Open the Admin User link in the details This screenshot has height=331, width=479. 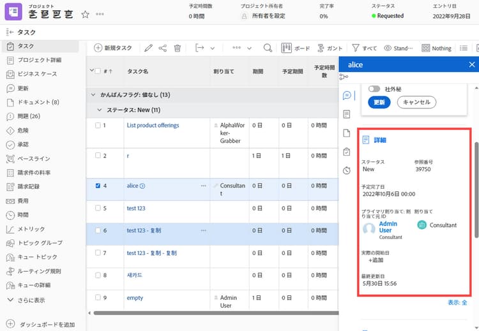click(x=388, y=227)
